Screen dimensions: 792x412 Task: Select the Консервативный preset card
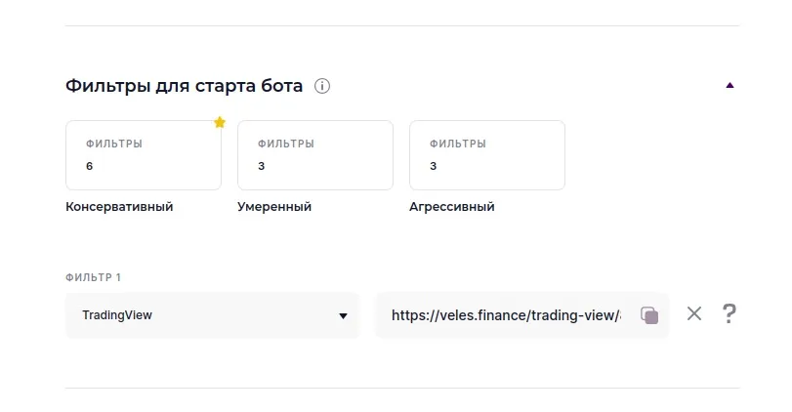coord(143,154)
